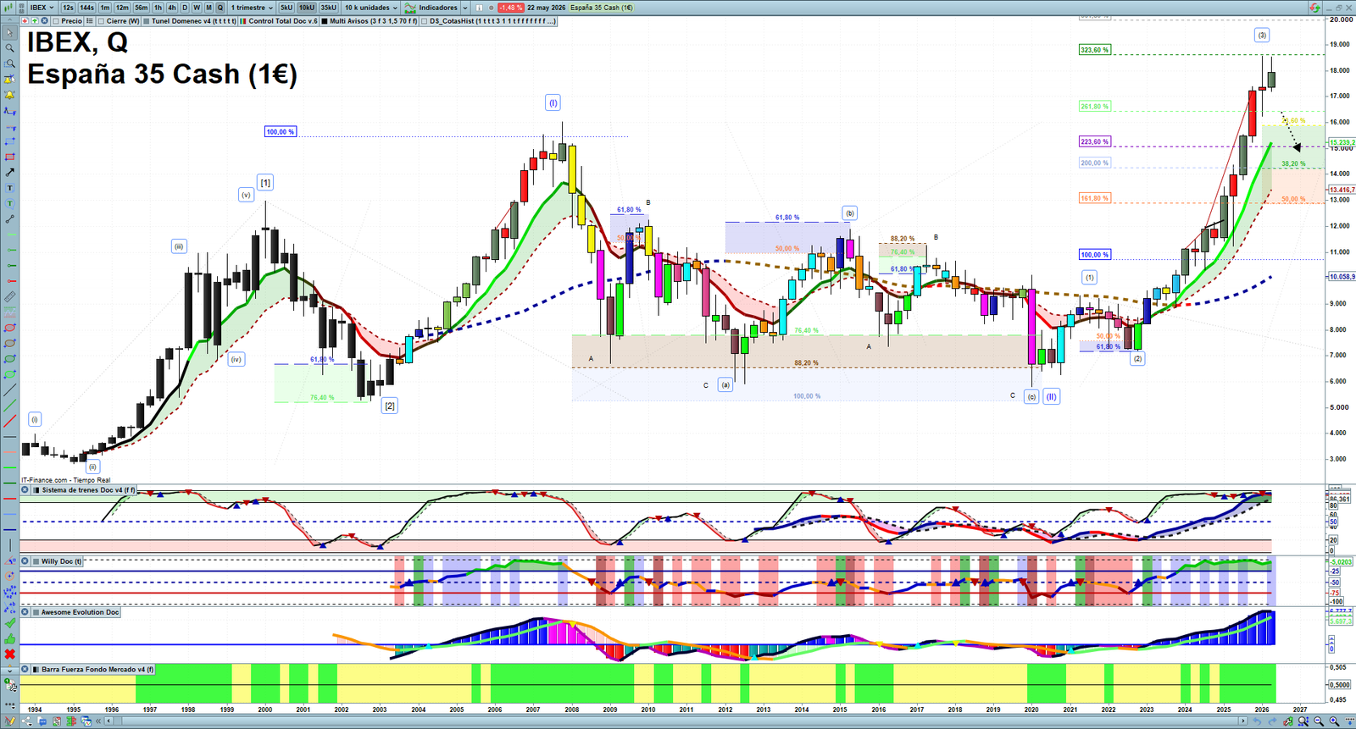Select the zoom-area rectangle tool

click(10, 64)
